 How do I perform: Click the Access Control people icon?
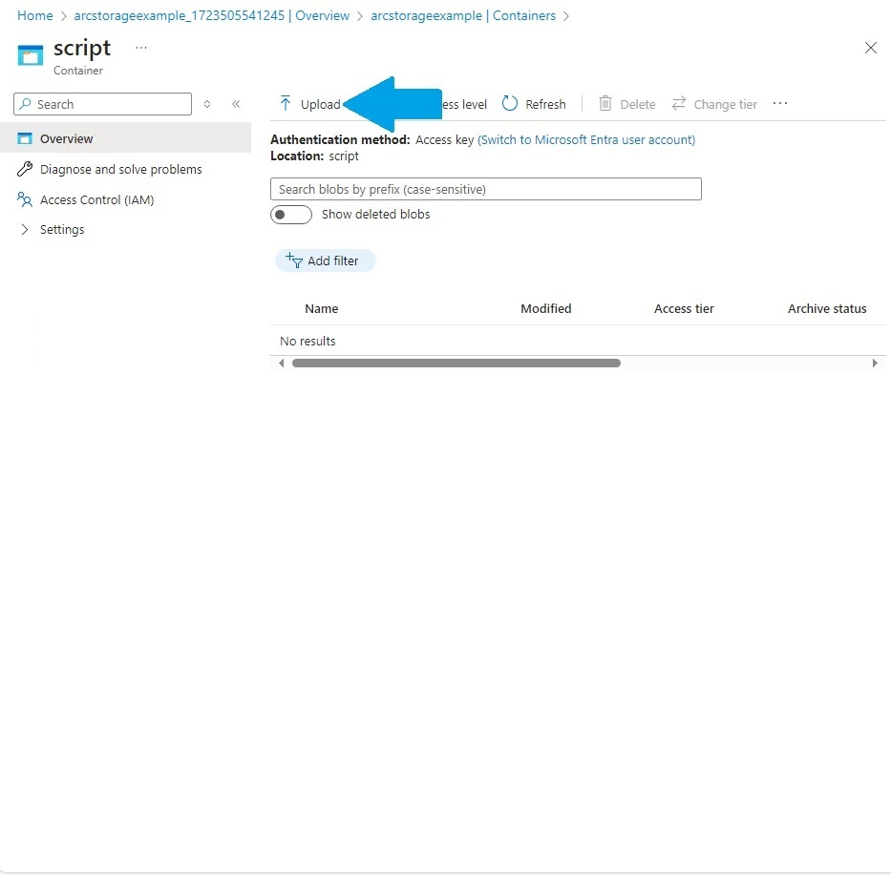click(x=25, y=199)
